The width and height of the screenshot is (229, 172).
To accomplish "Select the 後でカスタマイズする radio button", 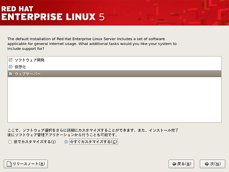I will coord(10,142).
